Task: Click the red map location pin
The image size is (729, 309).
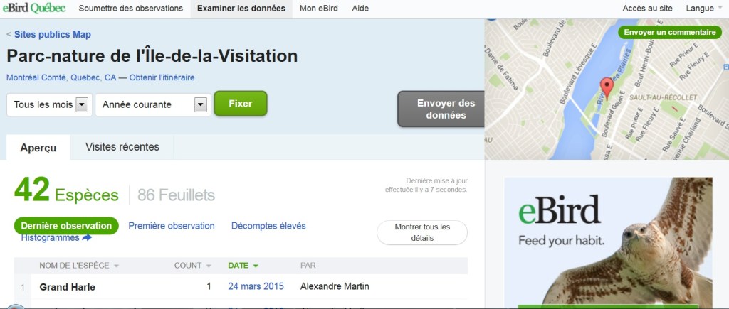Action: coord(607,89)
